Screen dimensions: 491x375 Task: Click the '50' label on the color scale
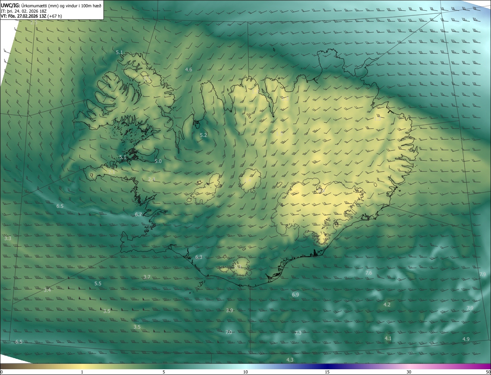click(x=488, y=372)
